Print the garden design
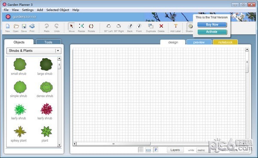The width and height of the screenshot is (258, 158). coord(32,27)
